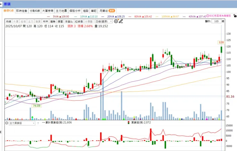
Task: Click the 120 price tag on chart
Action: [221, 42]
